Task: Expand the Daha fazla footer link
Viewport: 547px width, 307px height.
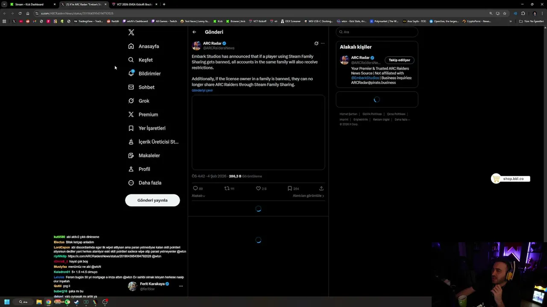Action: click(402, 119)
